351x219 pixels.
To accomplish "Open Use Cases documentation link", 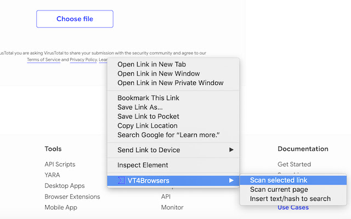I will (293, 208).
